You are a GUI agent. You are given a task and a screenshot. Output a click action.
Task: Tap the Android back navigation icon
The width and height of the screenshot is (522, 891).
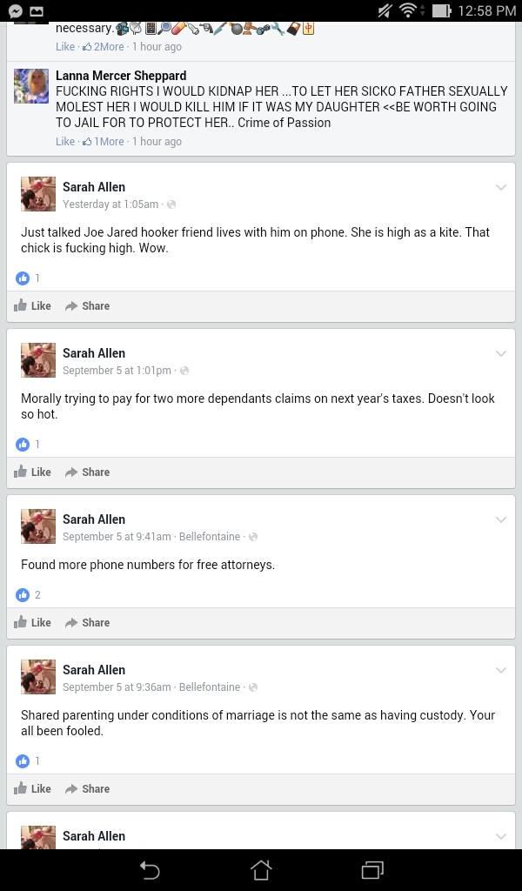tap(150, 870)
